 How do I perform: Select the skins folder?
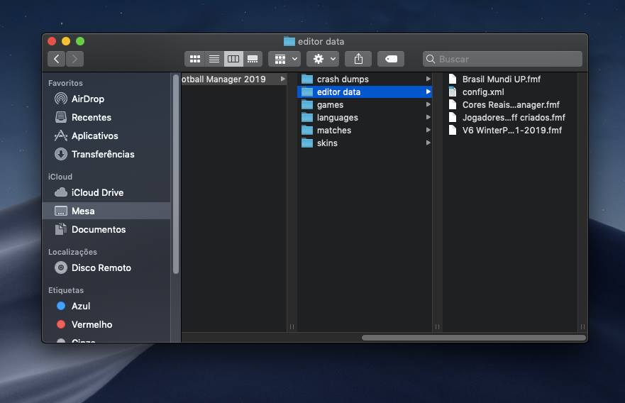point(365,143)
